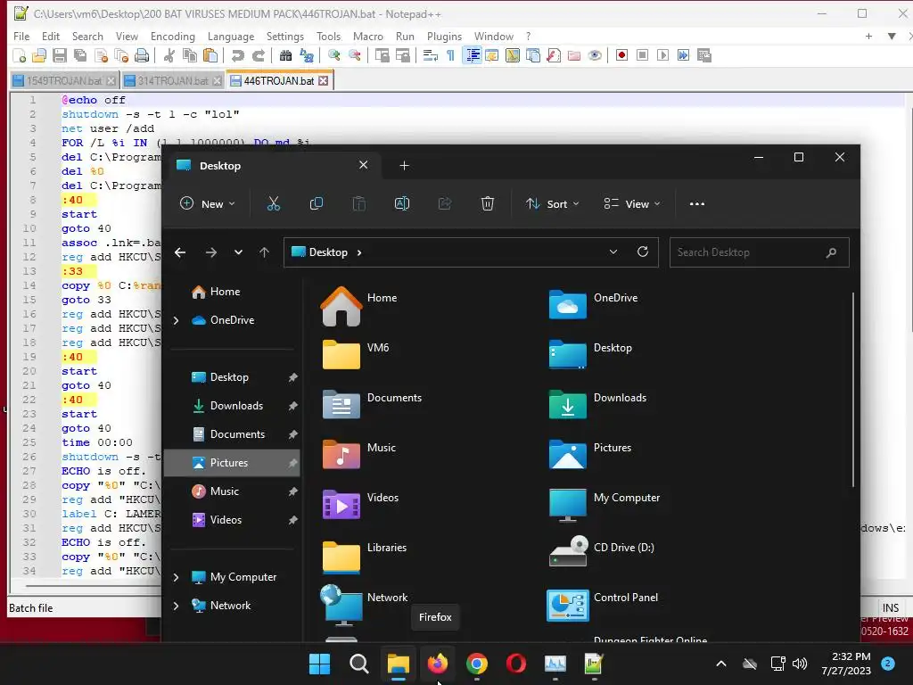Select CD Drive (D:) item

click(x=602, y=553)
